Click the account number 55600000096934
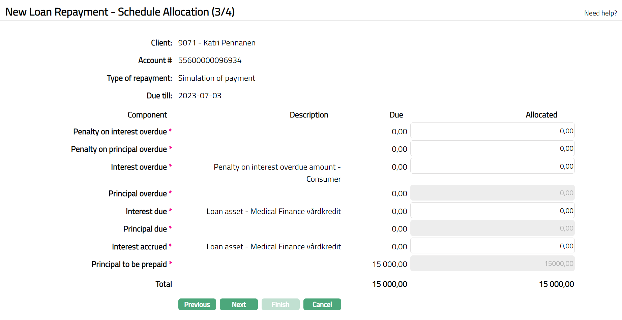 (x=210, y=61)
